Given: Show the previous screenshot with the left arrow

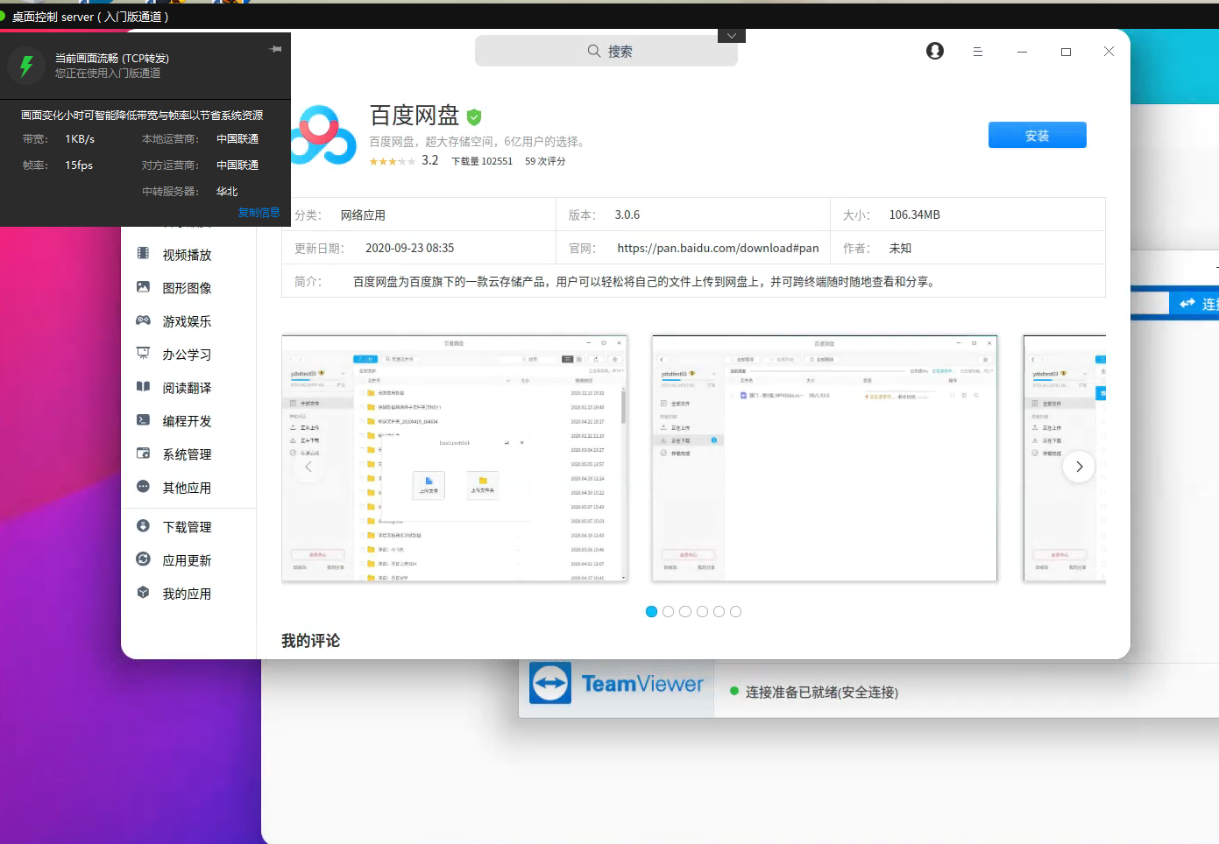Looking at the screenshot, I should point(308,467).
